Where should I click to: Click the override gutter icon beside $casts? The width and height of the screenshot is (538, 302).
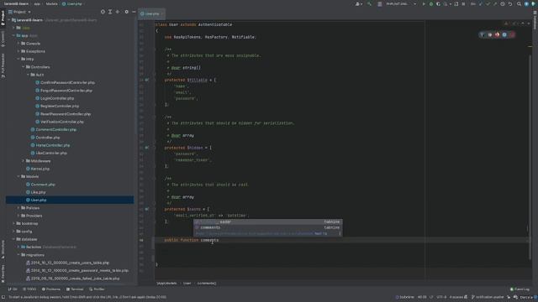(x=147, y=209)
